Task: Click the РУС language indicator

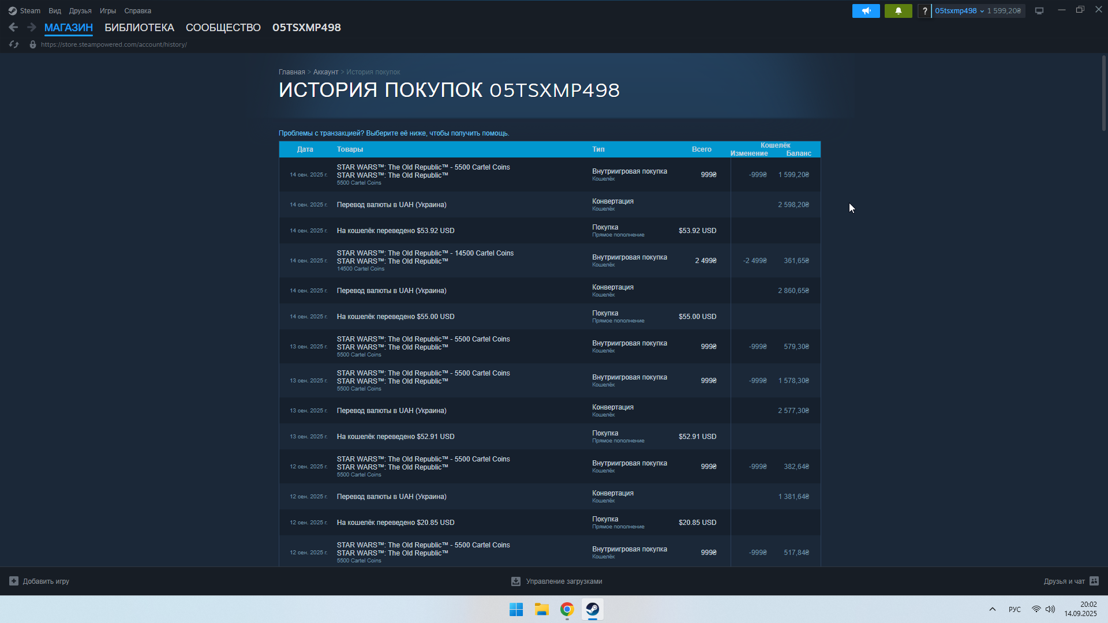Action: (x=1015, y=610)
